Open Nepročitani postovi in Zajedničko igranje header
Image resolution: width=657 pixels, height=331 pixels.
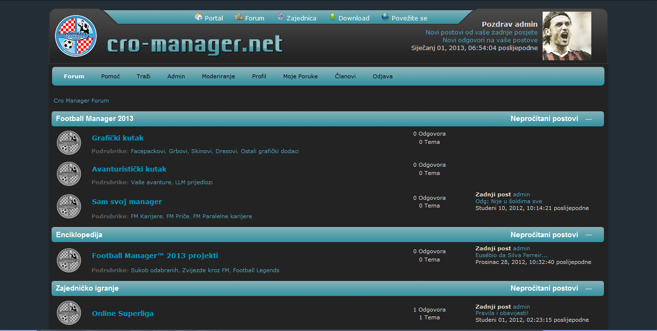point(544,288)
